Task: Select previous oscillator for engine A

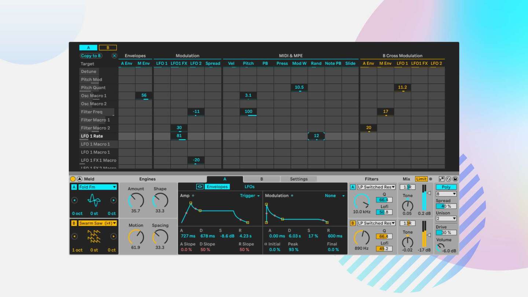Action: pyautogui.click(x=74, y=200)
